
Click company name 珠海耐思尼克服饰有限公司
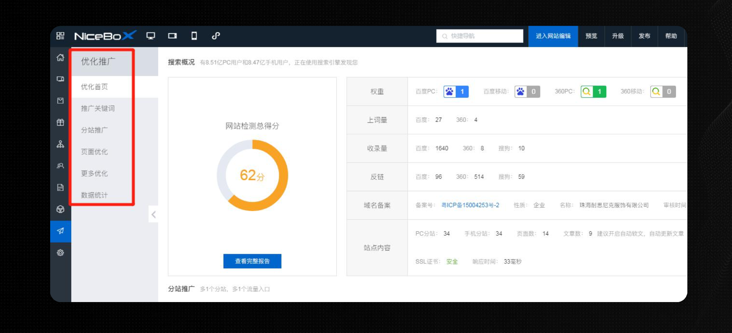point(614,205)
